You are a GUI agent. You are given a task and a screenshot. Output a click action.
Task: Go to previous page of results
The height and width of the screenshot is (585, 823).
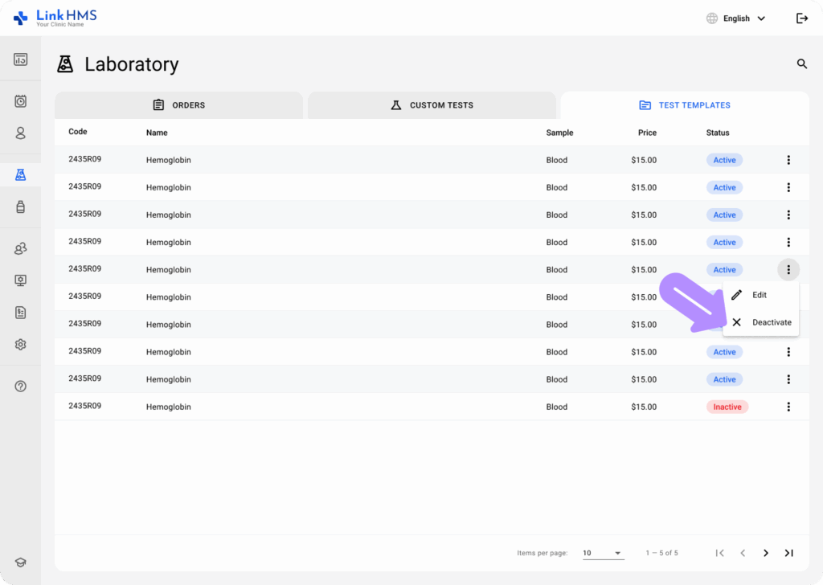pyautogui.click(x=743, y=553)
